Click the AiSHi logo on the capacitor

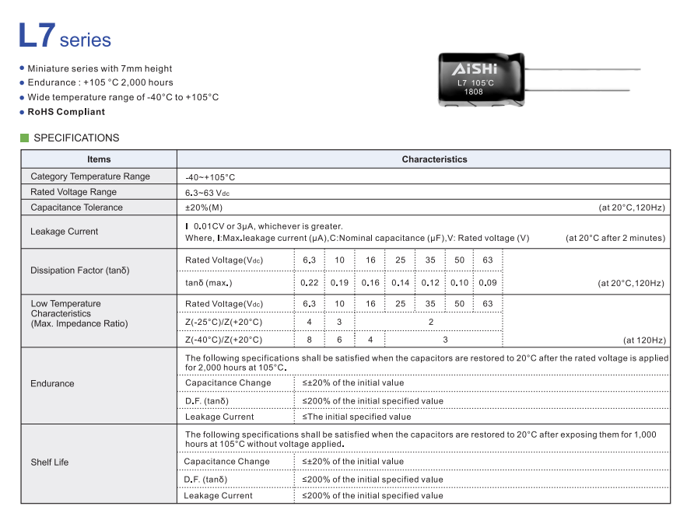pos(474,69)
